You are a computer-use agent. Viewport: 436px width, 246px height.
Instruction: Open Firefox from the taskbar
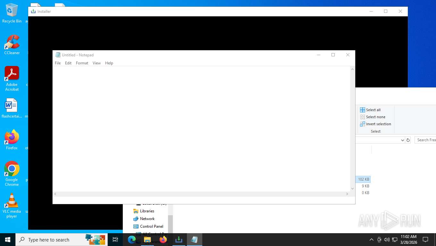click(163, 240)
